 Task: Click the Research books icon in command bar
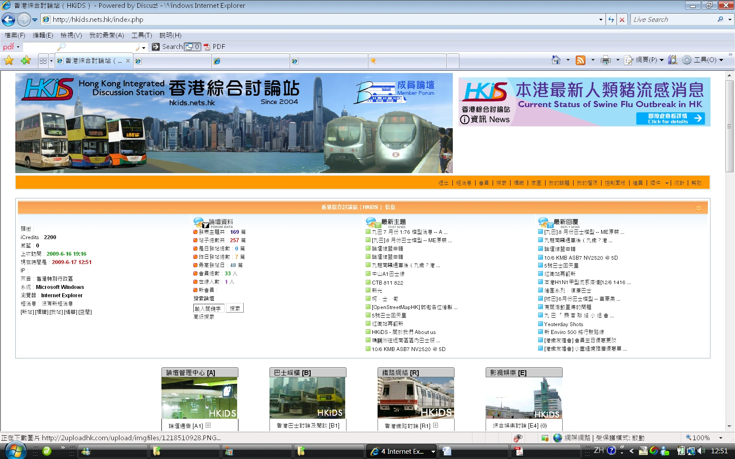[x=672, y=60]
